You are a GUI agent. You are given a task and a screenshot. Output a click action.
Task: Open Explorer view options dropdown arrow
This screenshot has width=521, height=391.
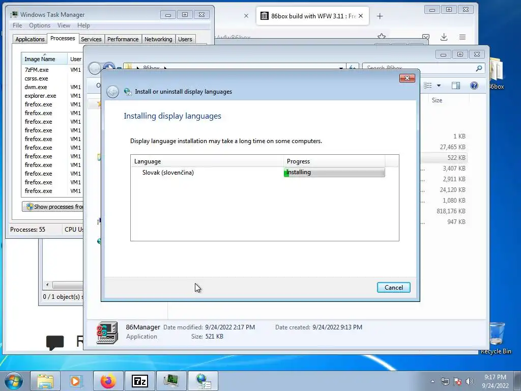[x=439, y=86]
